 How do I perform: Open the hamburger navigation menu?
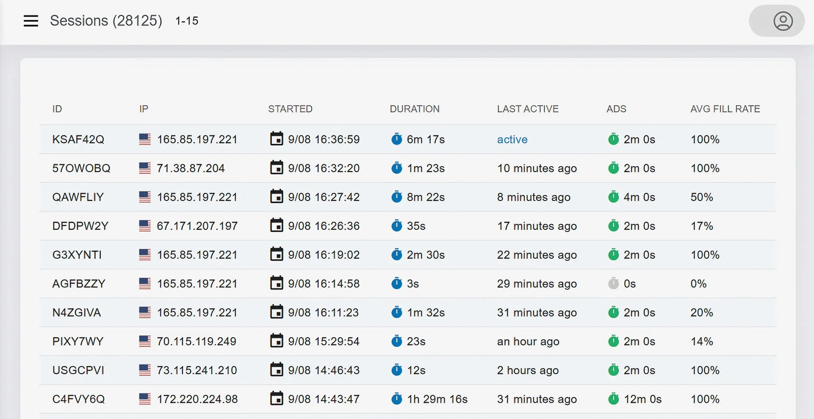[31, 20]
